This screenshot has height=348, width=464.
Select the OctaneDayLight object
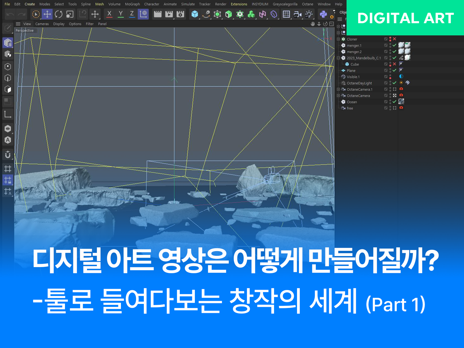click(359, 83)
